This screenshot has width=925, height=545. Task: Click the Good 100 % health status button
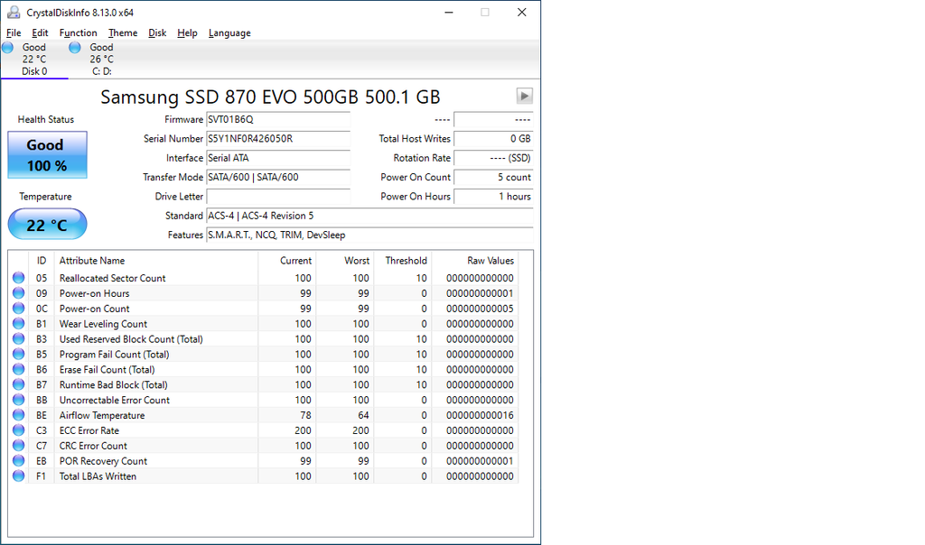coord(47,155)
